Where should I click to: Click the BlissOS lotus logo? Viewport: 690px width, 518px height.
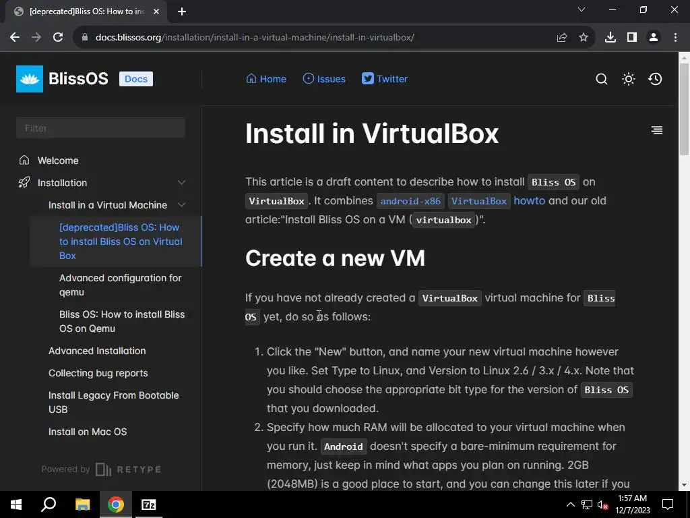coord(30,79)
